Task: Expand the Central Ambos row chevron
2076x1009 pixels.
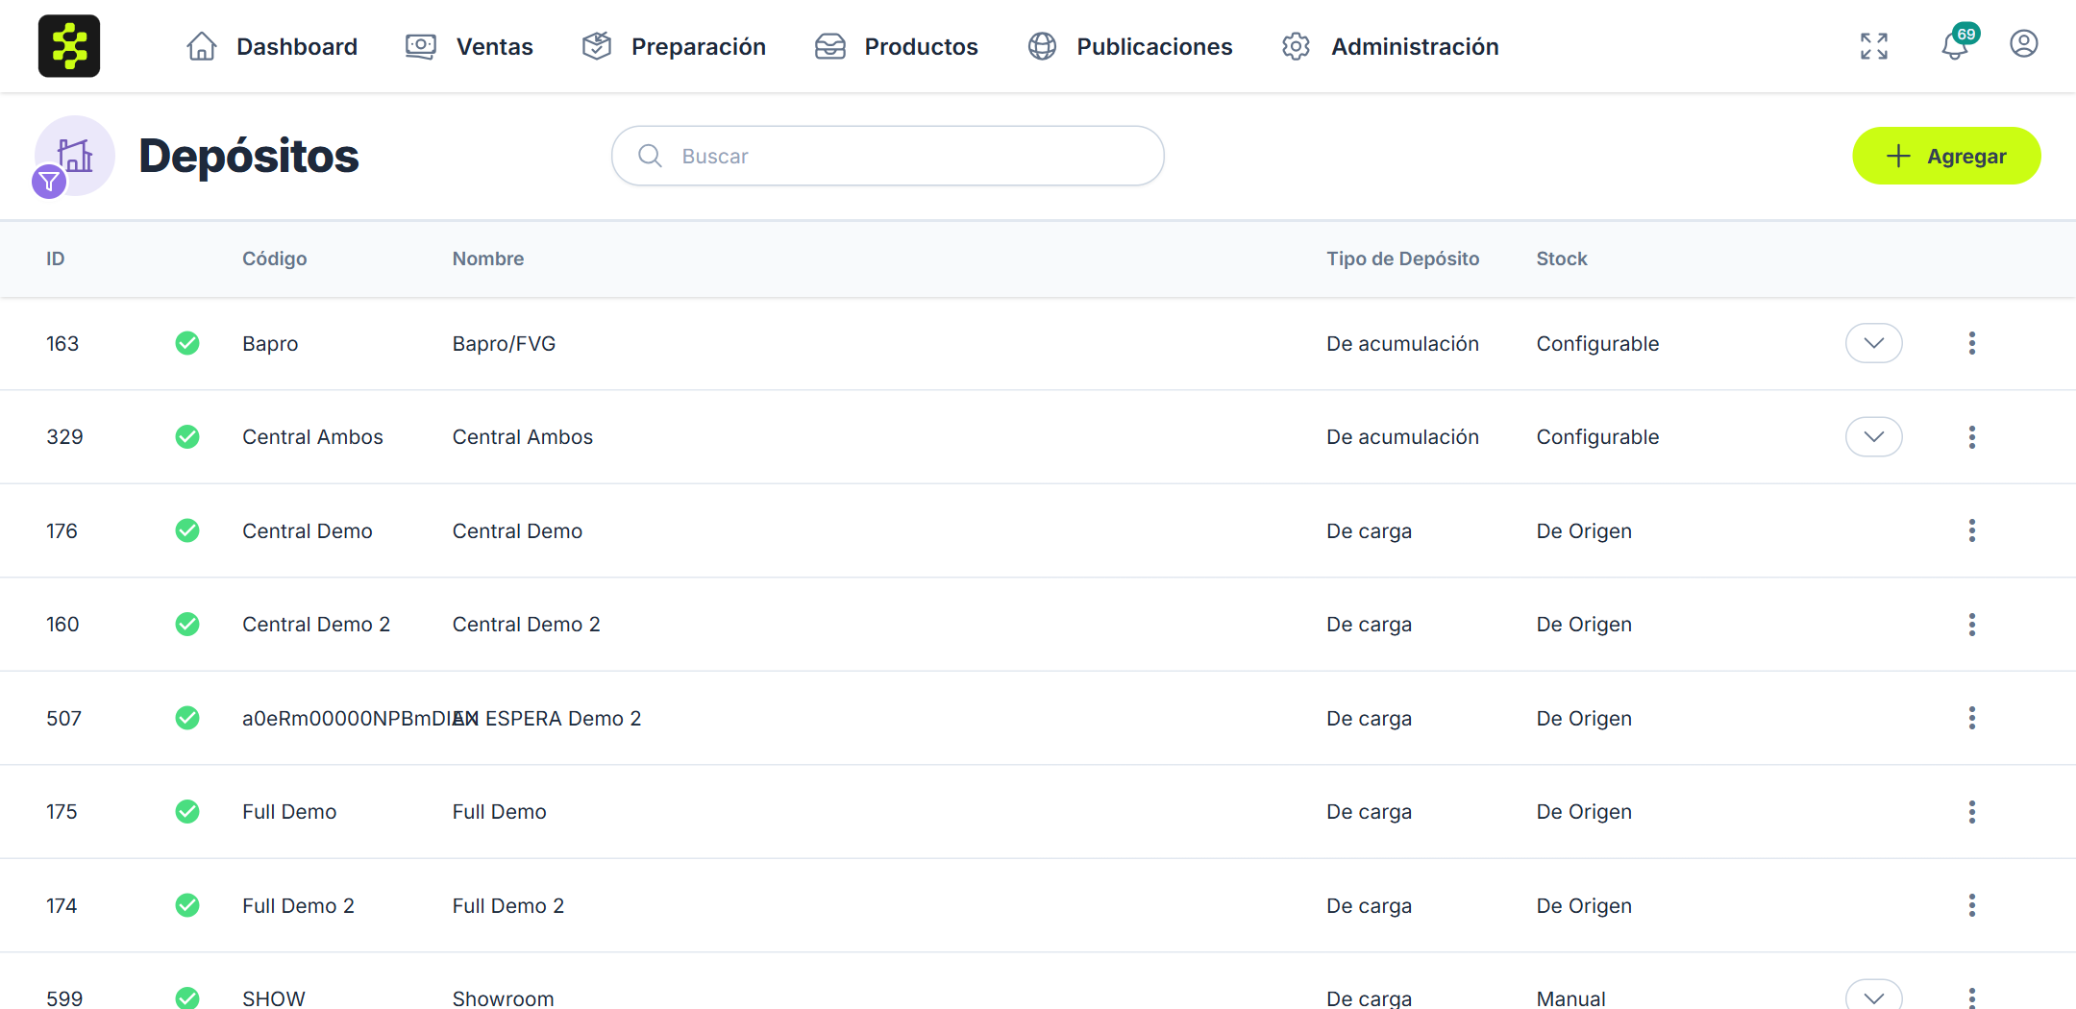Action: click(x=1874, y=437)
